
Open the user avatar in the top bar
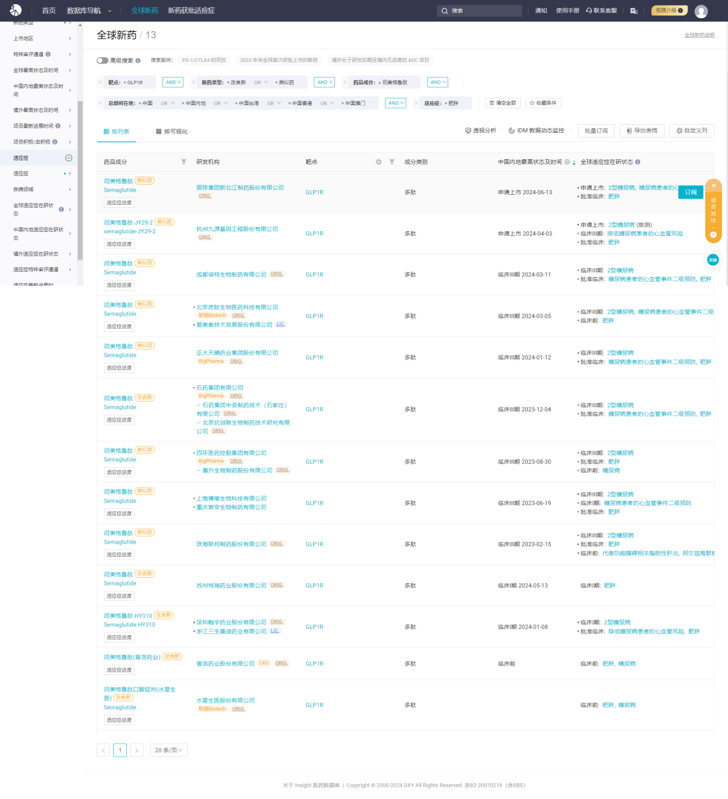tap(701, 11)
